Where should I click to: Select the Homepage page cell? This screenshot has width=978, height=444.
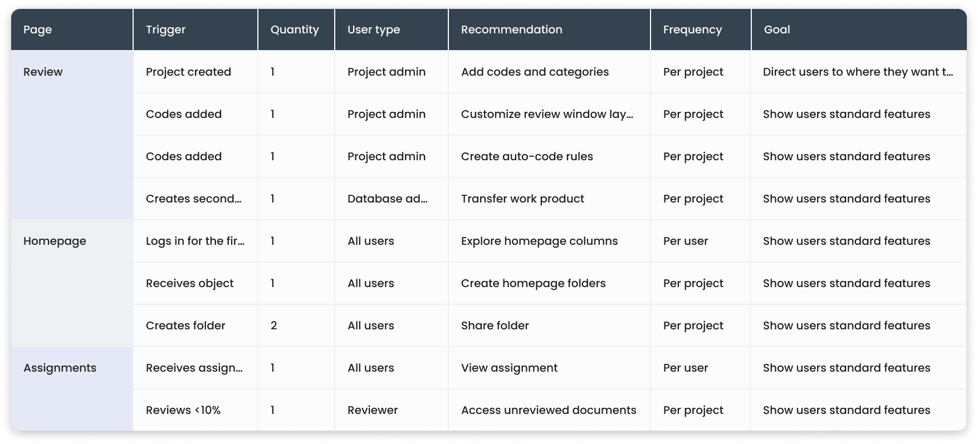pos(72,283)
